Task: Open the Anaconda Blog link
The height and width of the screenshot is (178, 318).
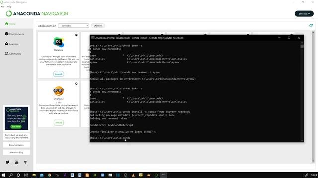Action: tap(16, 152)
